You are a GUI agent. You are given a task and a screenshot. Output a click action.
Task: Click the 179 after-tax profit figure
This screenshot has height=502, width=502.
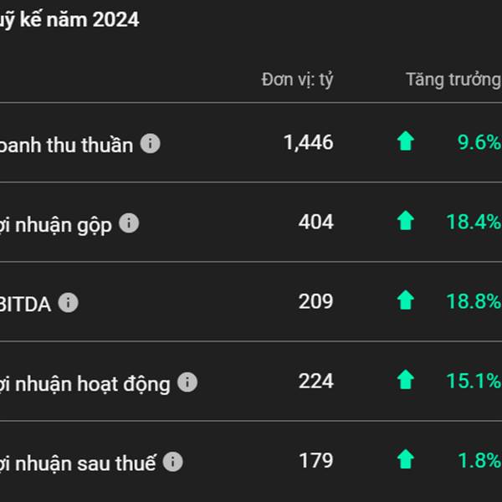click(316, 460)
